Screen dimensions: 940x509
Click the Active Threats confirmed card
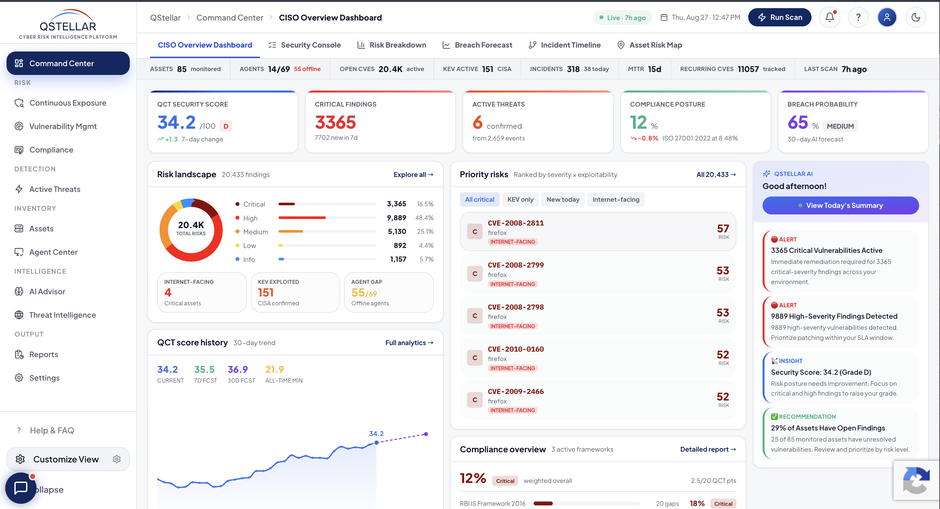pyautogui.click(x=538, y=122)
